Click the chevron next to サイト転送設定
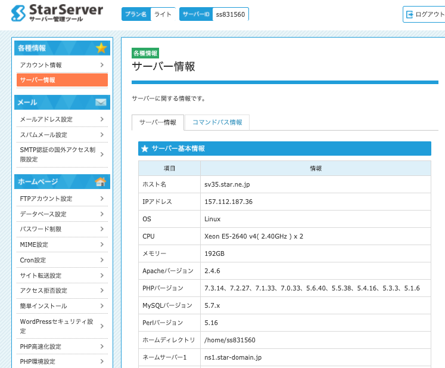The width and height of the screenshot is (445, 368). click(102, 276)
